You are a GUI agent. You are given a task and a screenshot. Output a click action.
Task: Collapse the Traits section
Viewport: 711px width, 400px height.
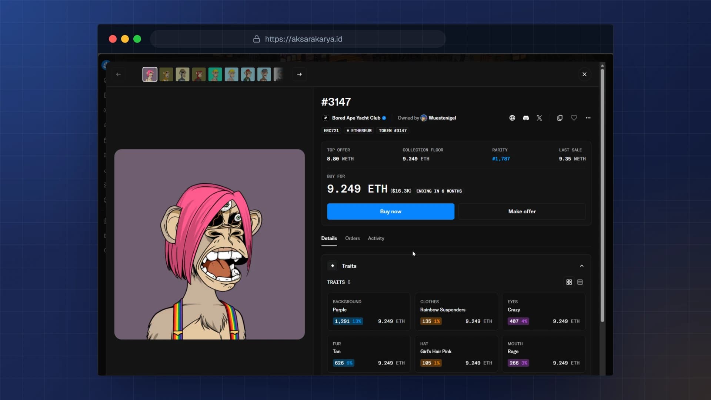pos(582,266)
